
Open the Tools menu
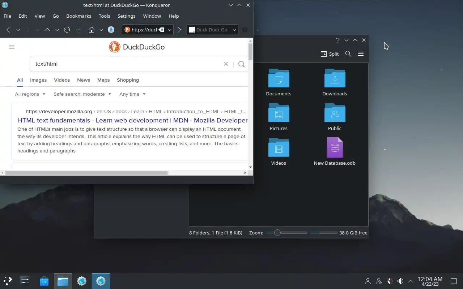click(x=105, y=16)
